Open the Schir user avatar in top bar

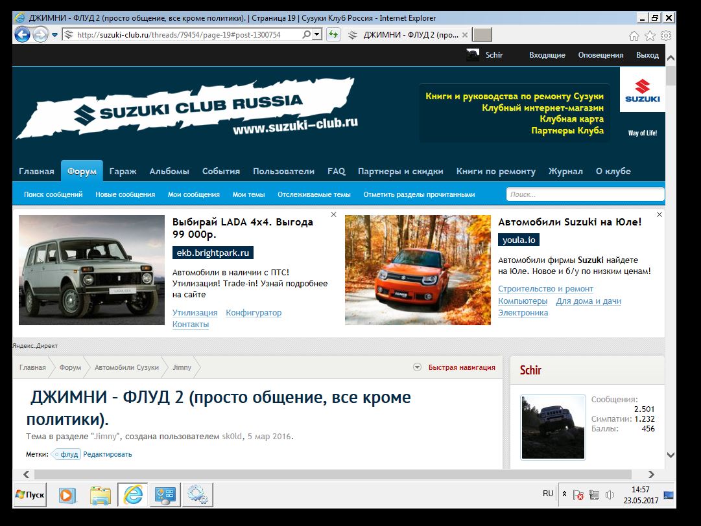pos(473,55)
